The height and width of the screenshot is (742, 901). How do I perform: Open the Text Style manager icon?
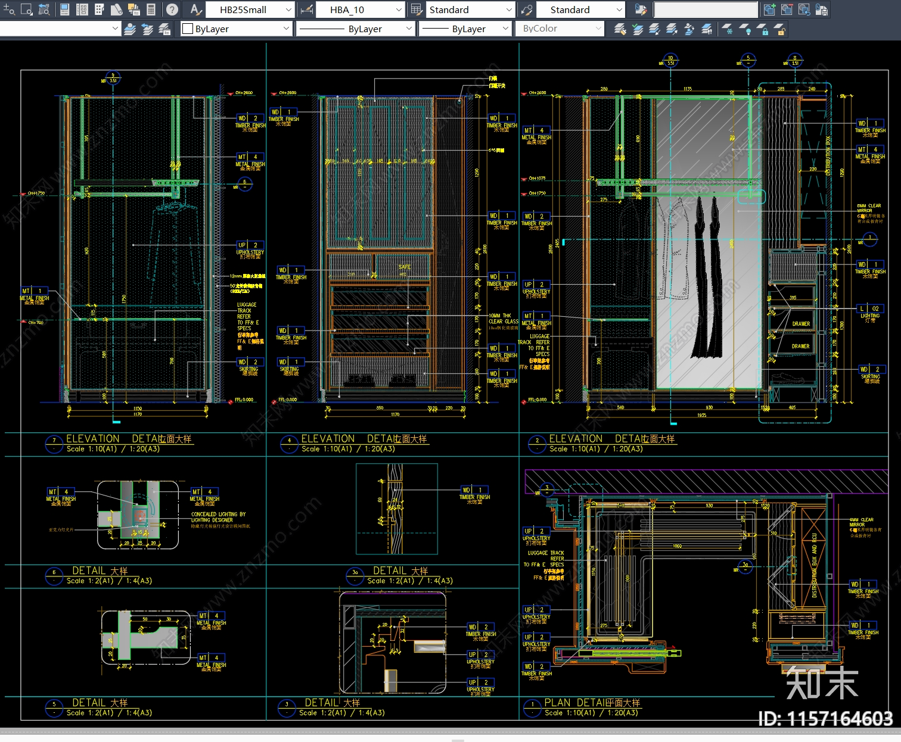(195, 10)
